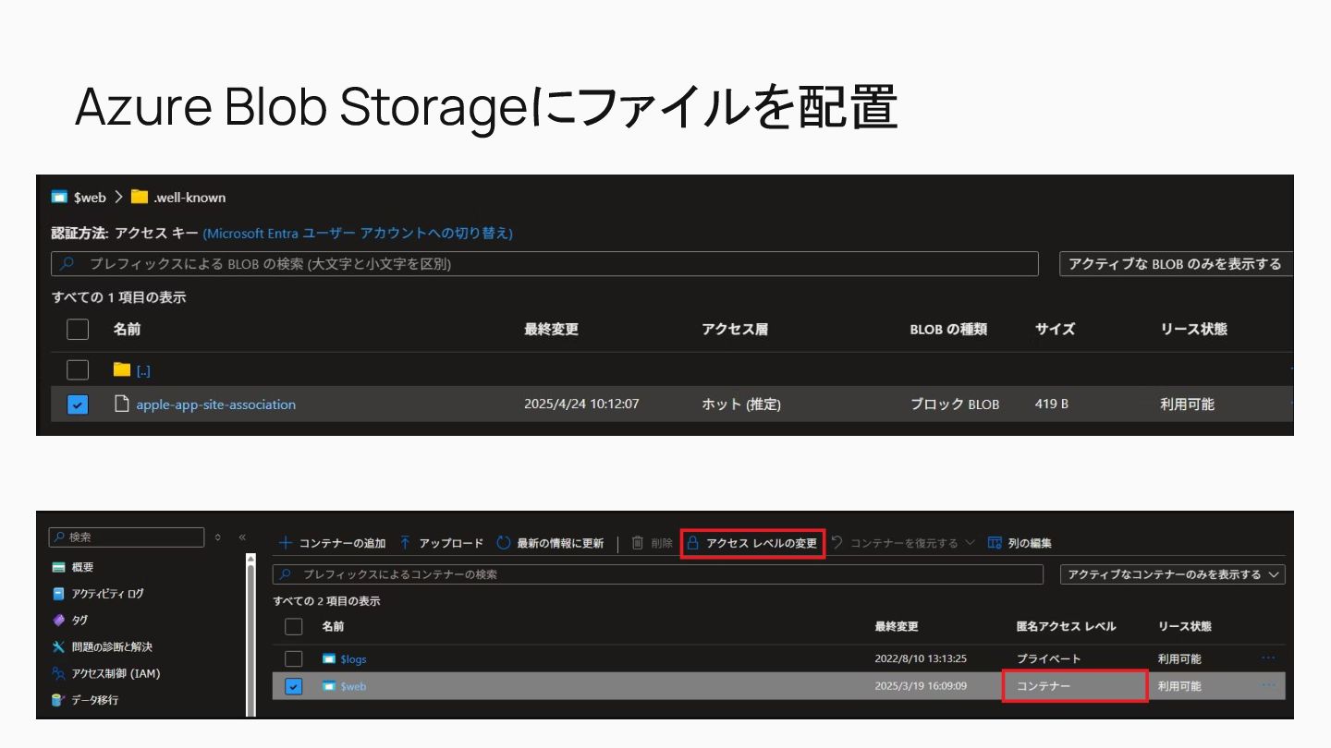This screenshot has height=748, width=1331.
Task: Click the apple-app-site-association file icon
Action: pos(121,404)
